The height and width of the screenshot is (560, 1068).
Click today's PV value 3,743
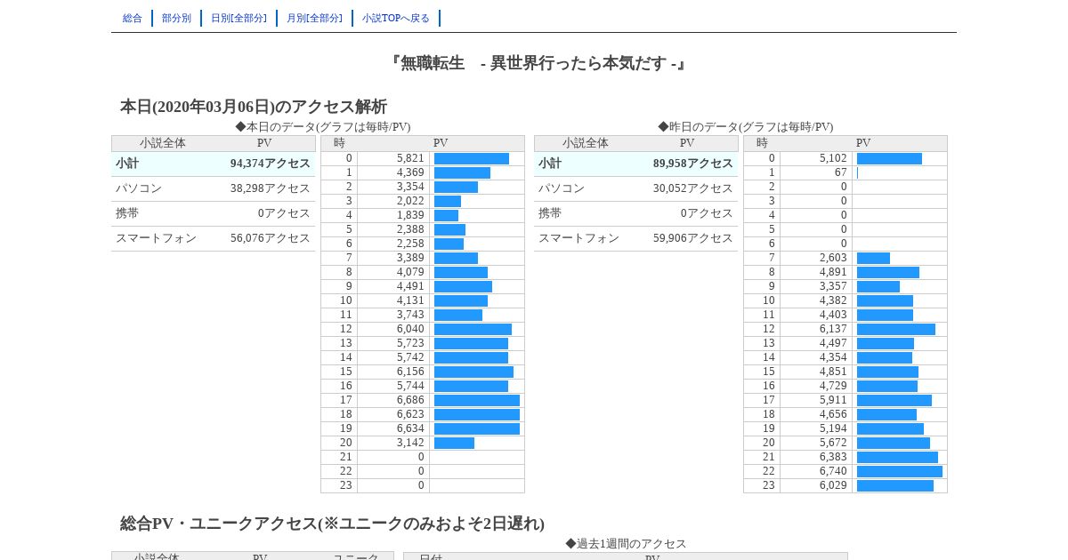[410, 315]
